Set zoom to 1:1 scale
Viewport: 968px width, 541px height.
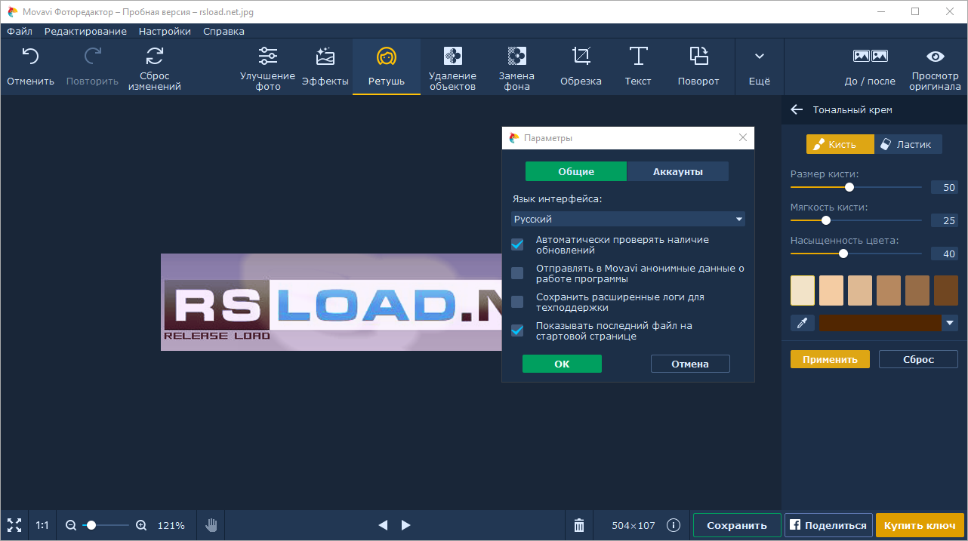tap(42, 525)
